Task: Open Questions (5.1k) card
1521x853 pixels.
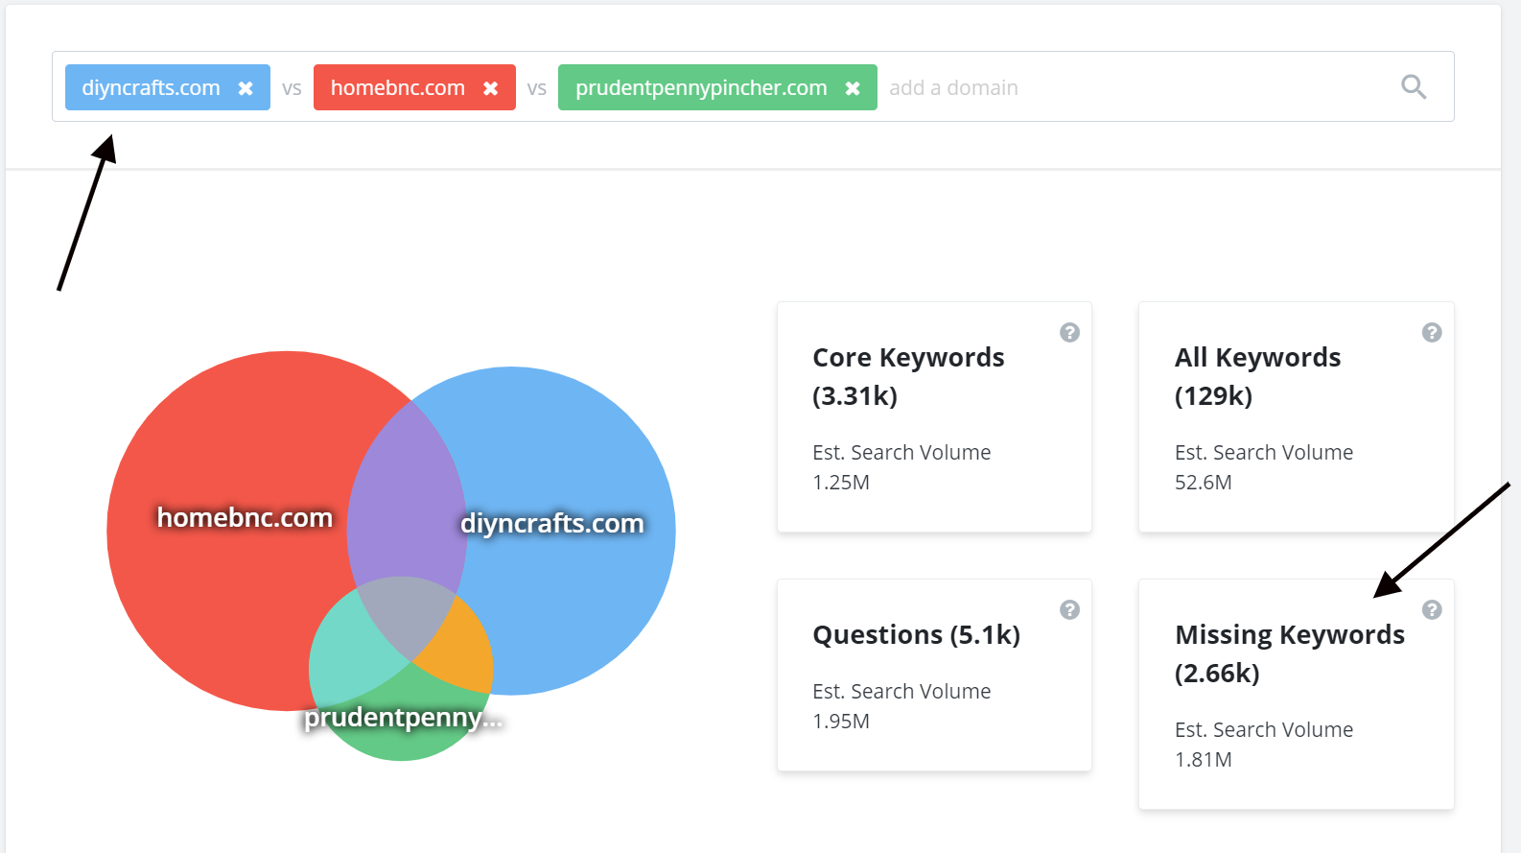Action: [934, 675]
